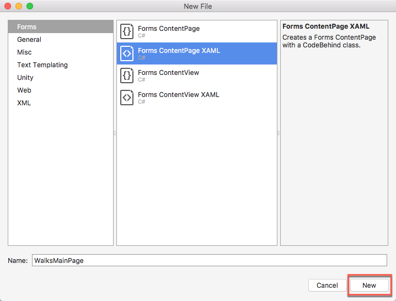Viewport: 396px width, 301px height.
Task: Cancel the New File dialog
Action: (x=327, y=286)
